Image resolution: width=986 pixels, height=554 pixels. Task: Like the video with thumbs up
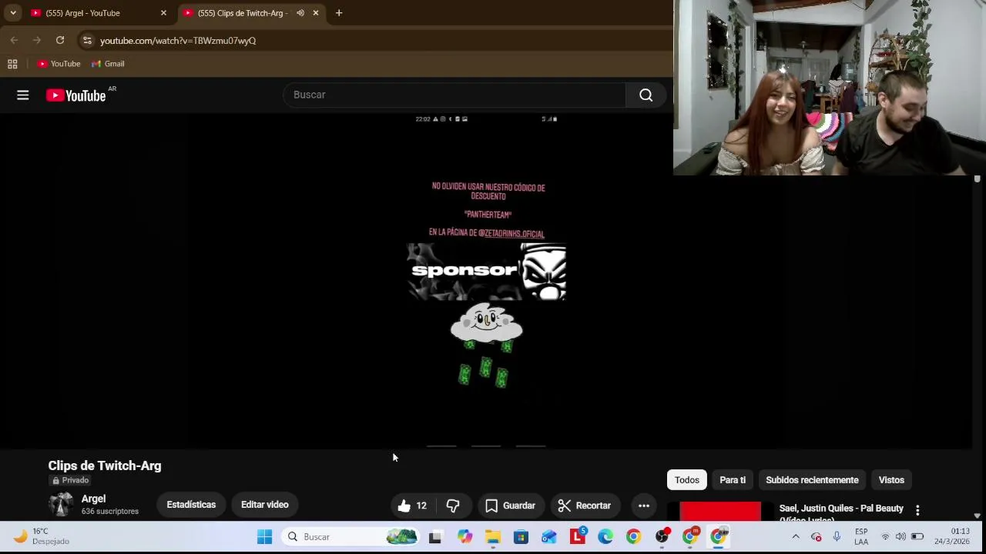click(x=412, y=506)
